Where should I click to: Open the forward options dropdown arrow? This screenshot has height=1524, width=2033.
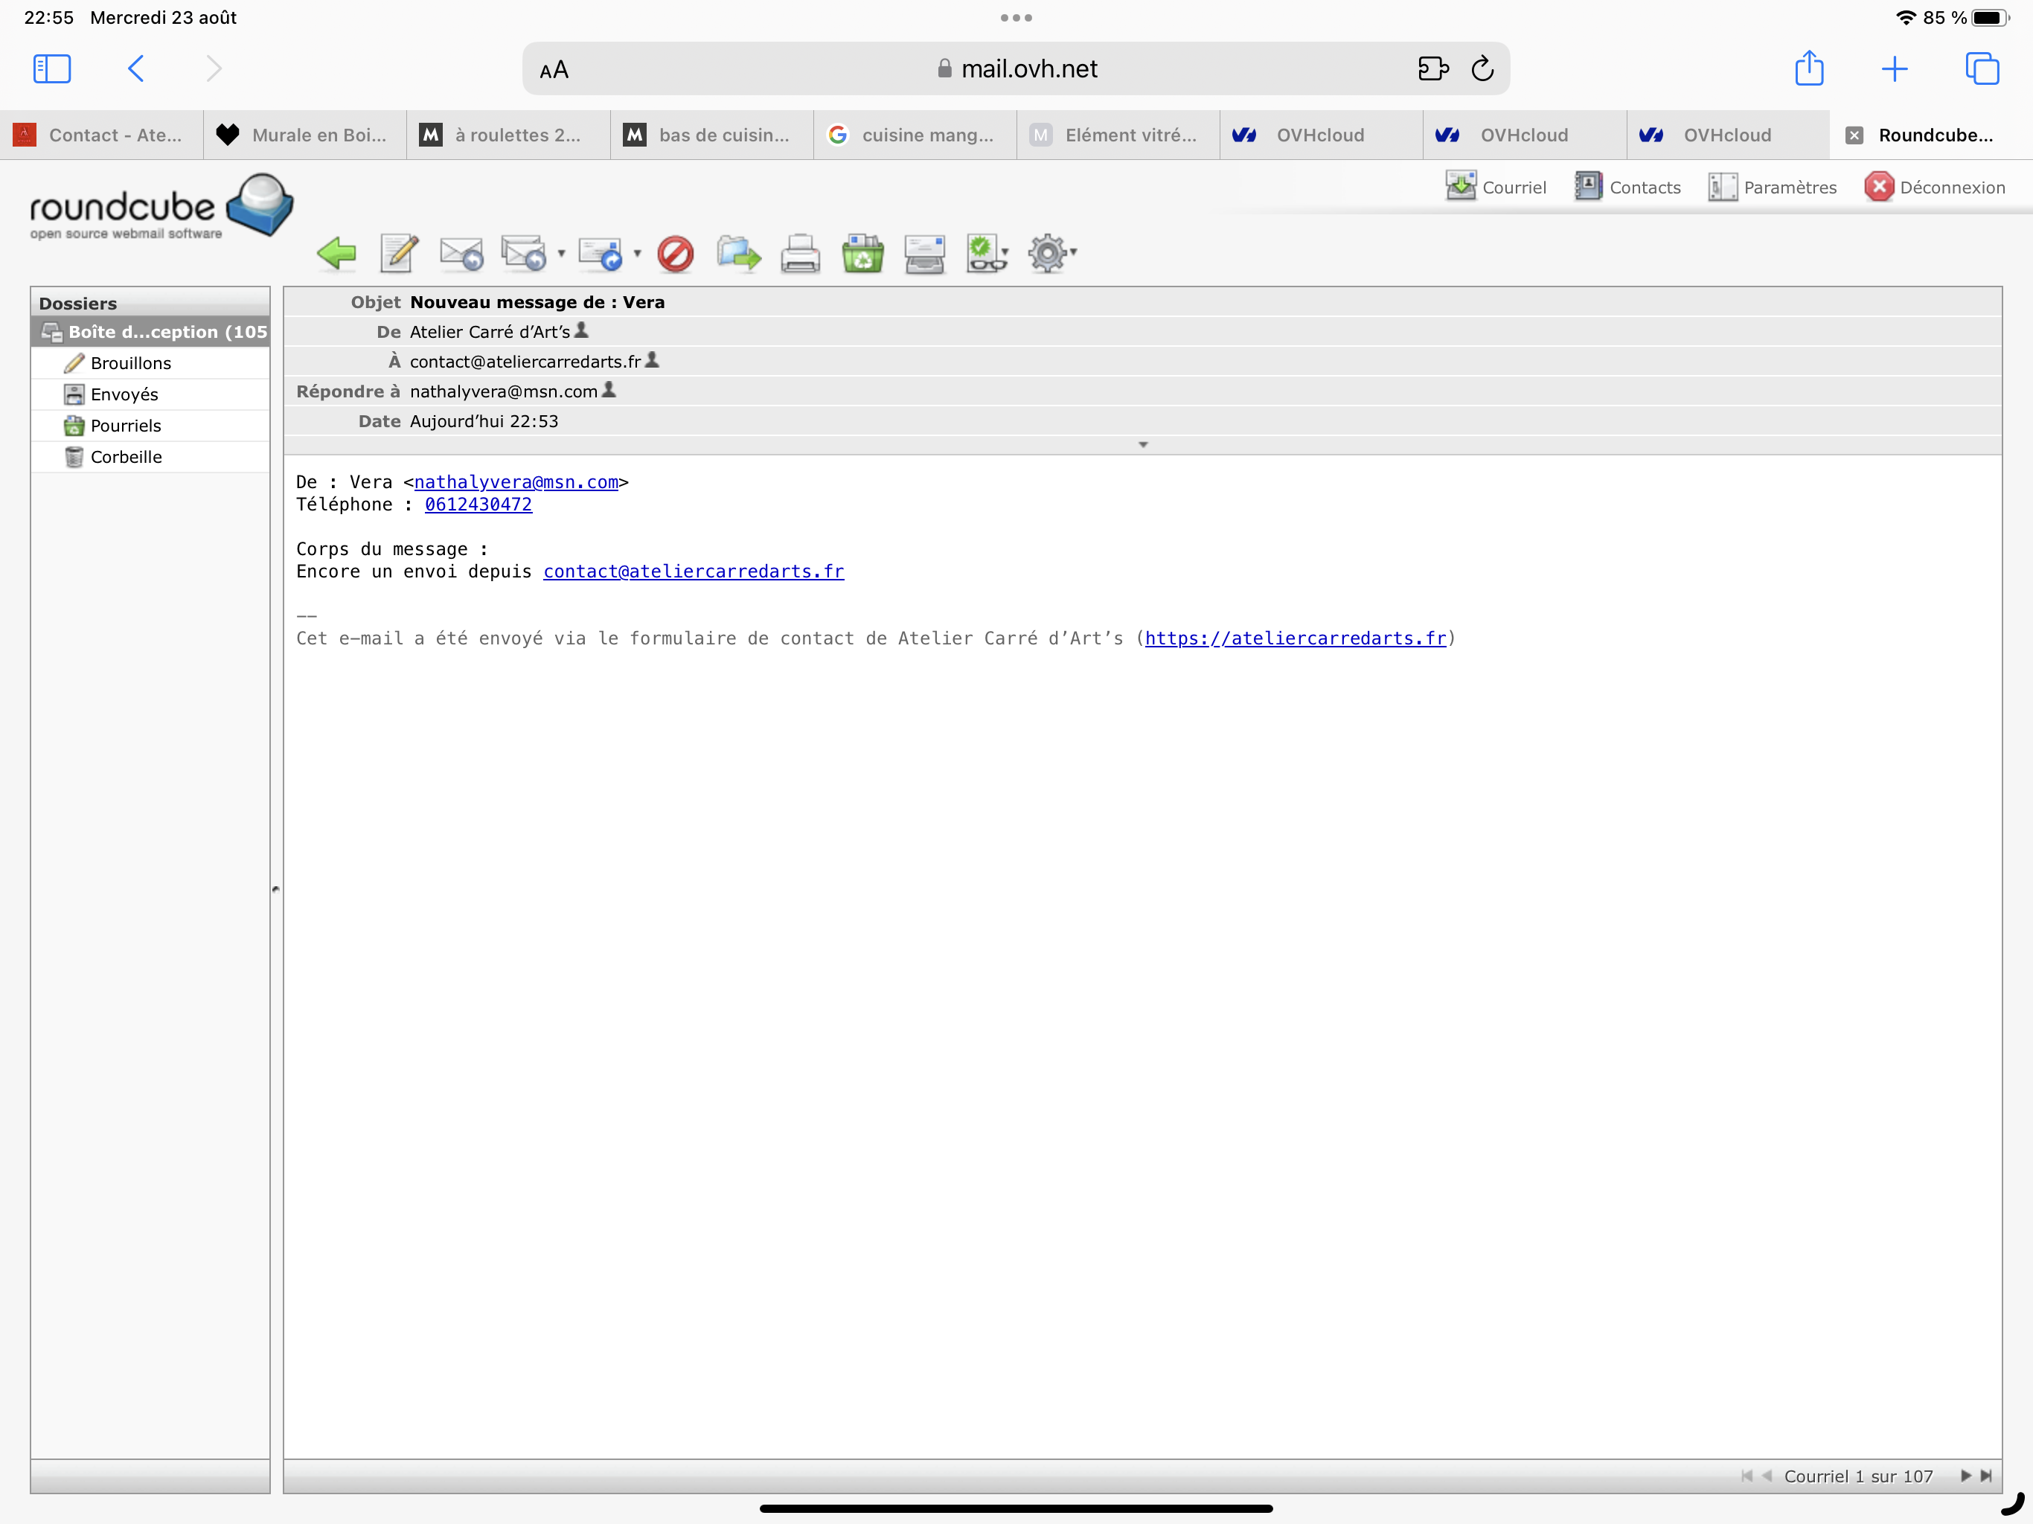pyautogui.click(x=637, y=253)
